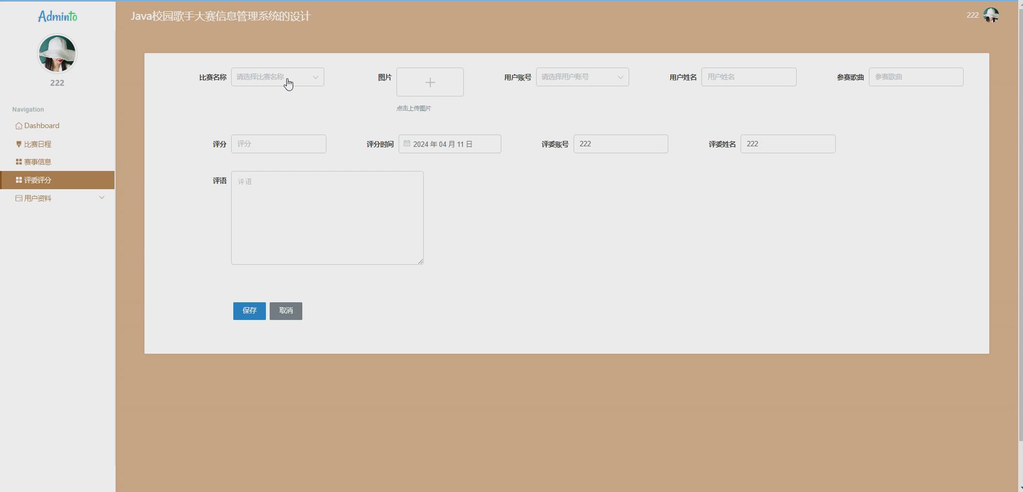Click the page title Java校园歌手大赛
Viewport: 1023px width, 492px height.
point(220,17)
